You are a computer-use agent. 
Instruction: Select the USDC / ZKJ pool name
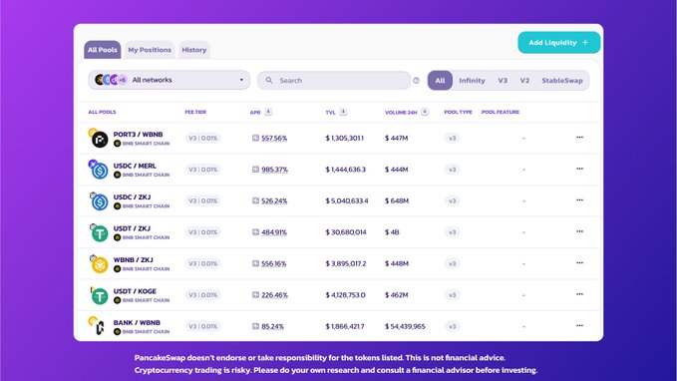tap(133, 196)
